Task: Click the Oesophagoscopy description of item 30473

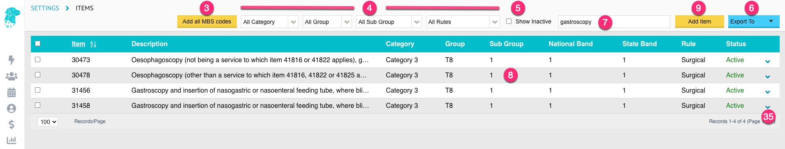Action: tap(250, 60)
